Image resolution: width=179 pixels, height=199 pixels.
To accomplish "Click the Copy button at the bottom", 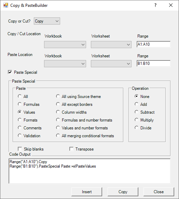I will point(123,192).
